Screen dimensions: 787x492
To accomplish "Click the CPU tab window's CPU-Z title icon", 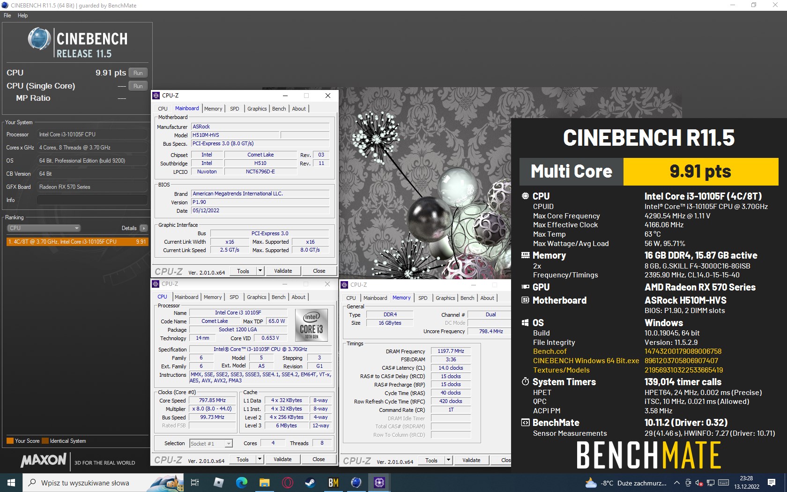I will click(156, 284).
